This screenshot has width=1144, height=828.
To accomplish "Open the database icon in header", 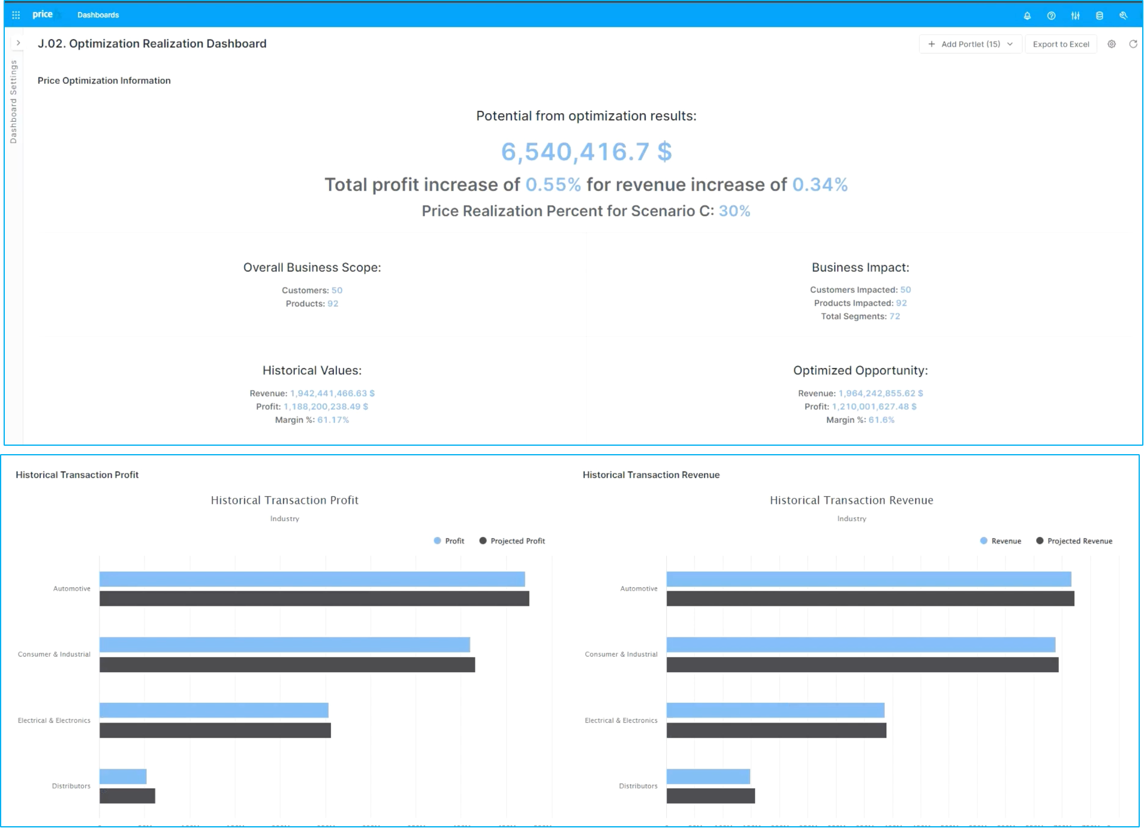I will pyautogui.click(x=1099, y=16).
